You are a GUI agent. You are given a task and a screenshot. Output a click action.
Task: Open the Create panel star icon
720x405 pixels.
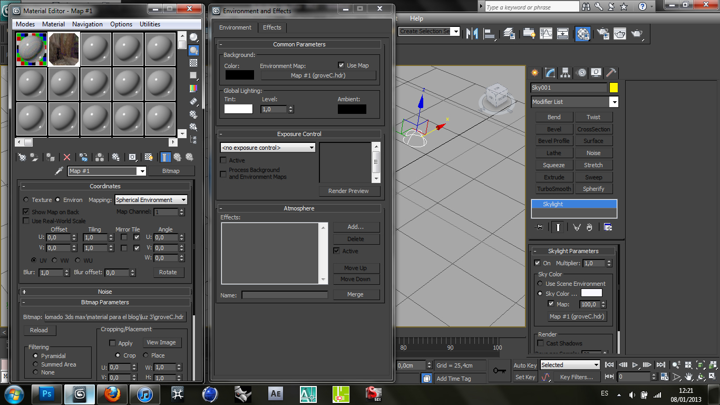click(x=534, y=73)
